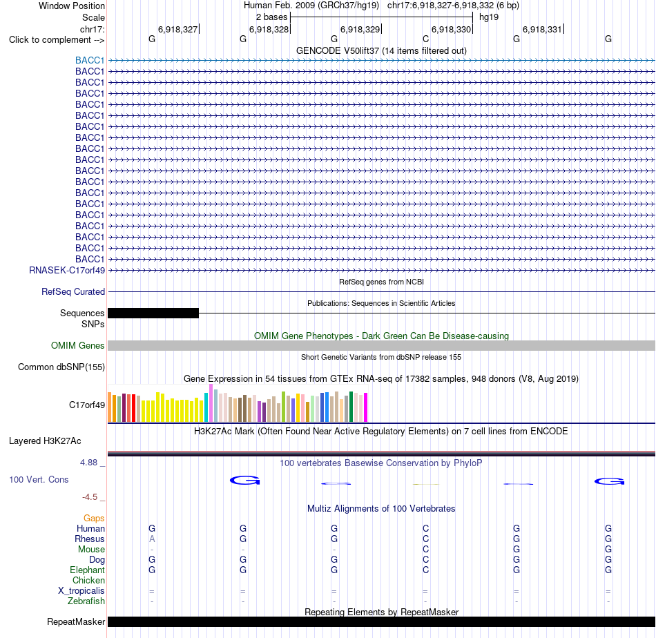Click the '2 bases' scale bar label
This screenshot has width=656, height=638.
point(272,17)
